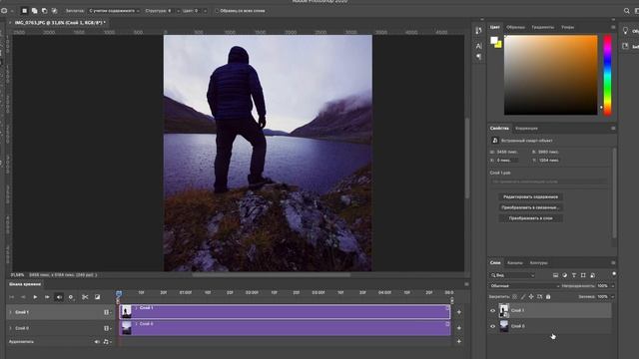Switch to Узоры tab
The image size is (639, 359).
(568, 27)
